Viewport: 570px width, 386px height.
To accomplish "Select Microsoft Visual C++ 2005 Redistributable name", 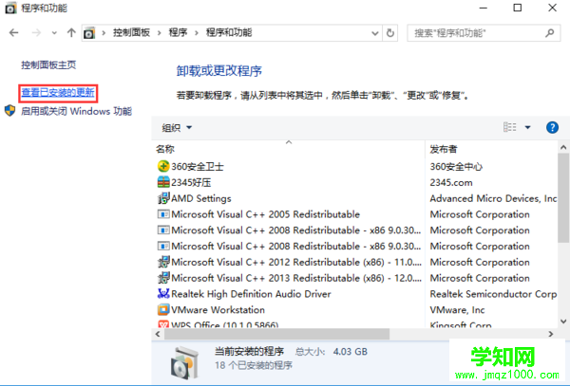I will point(265,214).
